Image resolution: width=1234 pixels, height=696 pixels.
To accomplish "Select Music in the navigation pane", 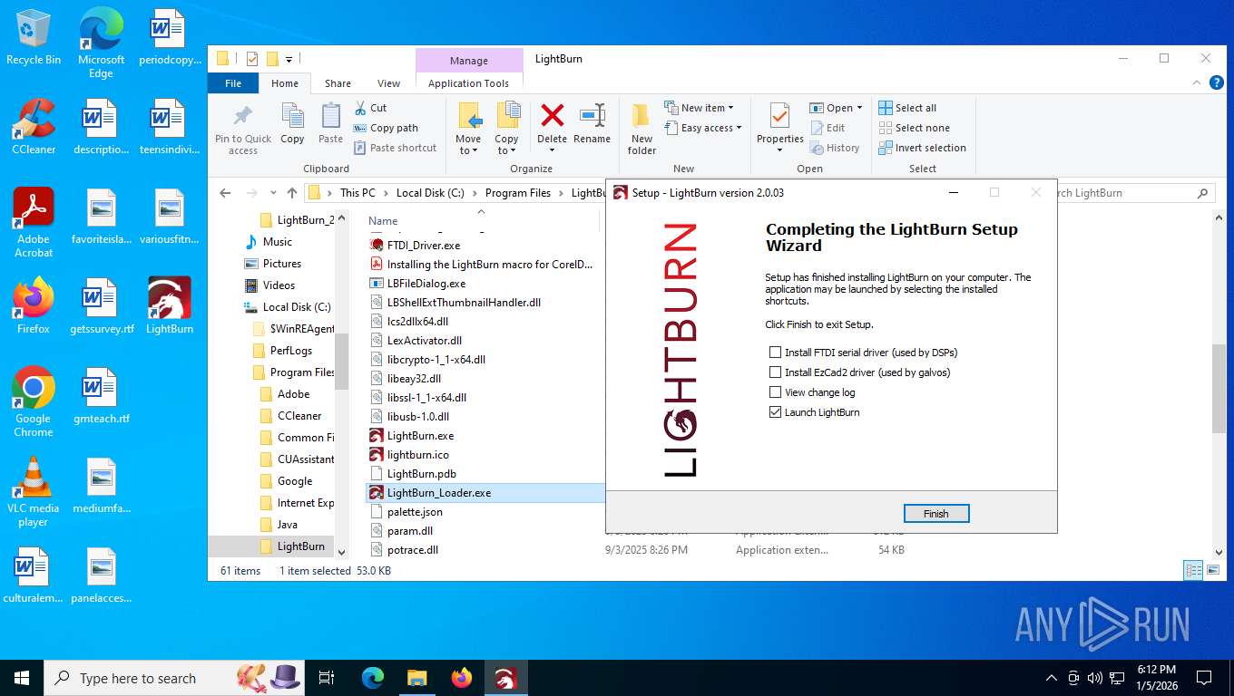I will (x=278, y=242).
